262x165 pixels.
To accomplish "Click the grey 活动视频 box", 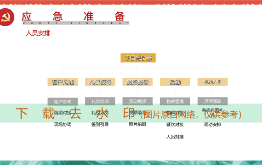I will (x=137, y=101).
